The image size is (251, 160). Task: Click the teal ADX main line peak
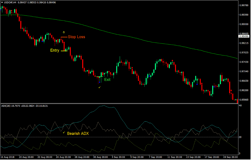(x=104, y=106)
